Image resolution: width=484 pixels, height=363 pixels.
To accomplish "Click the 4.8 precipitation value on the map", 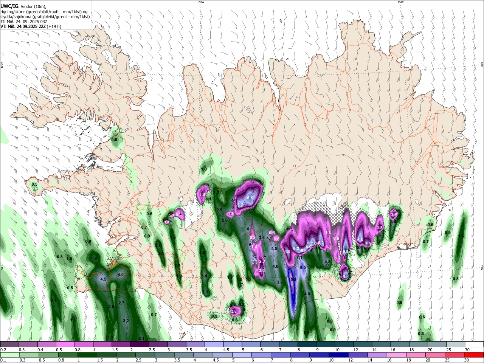I will pyautogui.click(x=328, y=262).
